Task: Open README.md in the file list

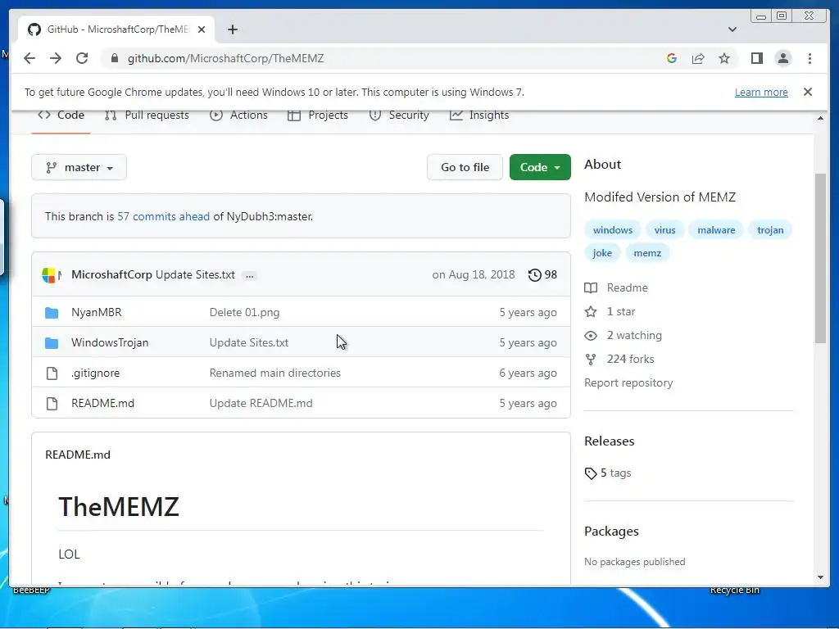Action: (x=102, y=404)
